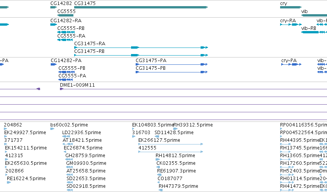
Task: Click the CG5555 gene feature
Action: point(65,15)
